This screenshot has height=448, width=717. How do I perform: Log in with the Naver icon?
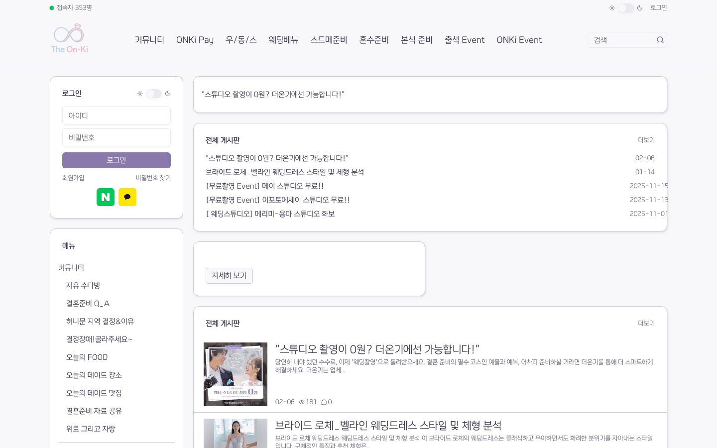click(106, 197)
